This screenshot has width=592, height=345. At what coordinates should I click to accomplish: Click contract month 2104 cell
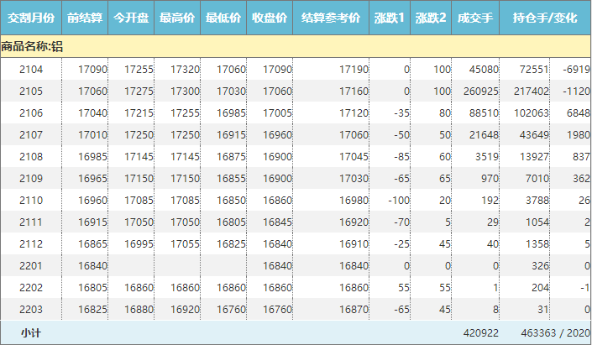31,69
